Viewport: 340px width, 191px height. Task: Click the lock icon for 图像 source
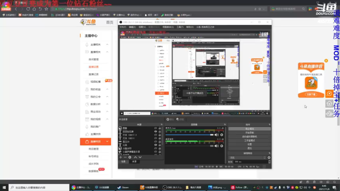pos(160,128)
